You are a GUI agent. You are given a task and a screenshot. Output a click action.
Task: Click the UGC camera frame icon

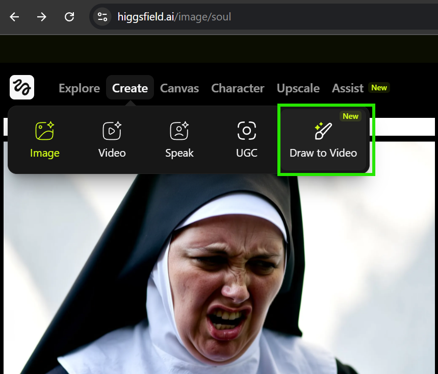pyautogui.click(x=247, y=131)
